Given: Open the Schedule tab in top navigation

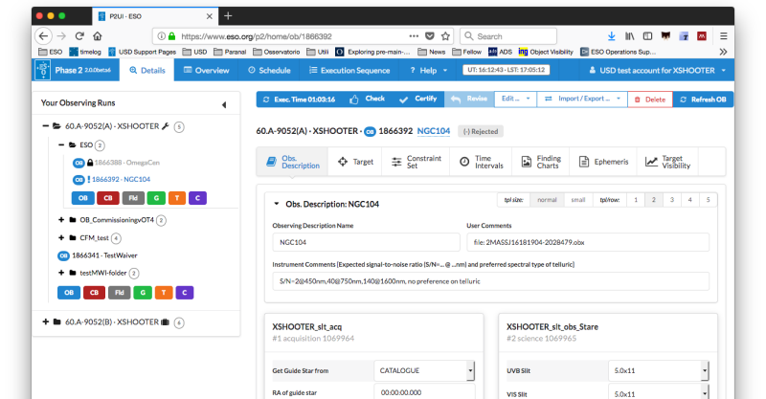Looking at the screenshot, I should 269,70.
